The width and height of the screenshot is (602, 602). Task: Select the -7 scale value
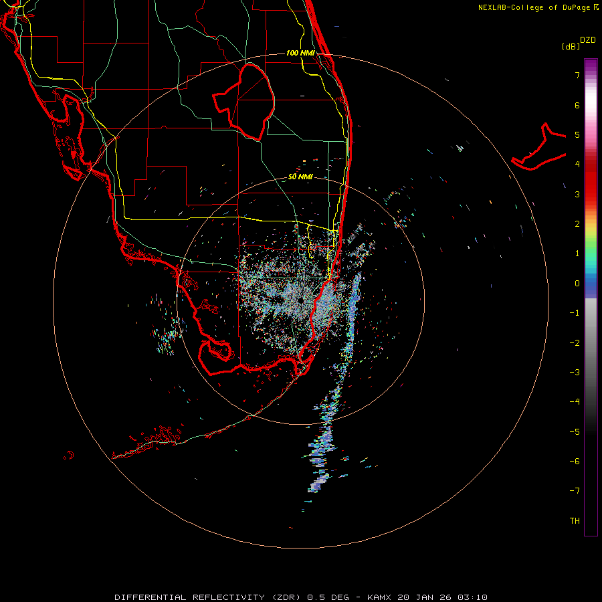575,491
